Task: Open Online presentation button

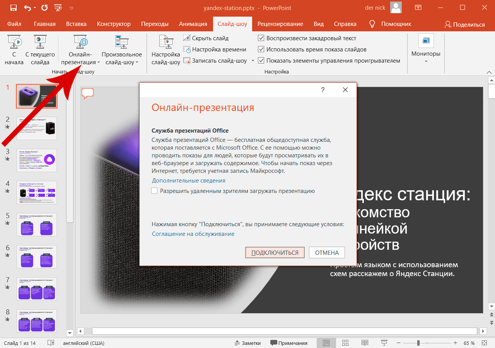Action: 80,50
